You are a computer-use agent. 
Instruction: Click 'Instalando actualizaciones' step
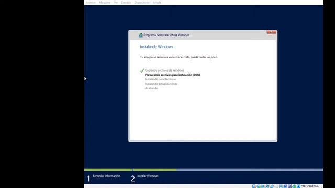pos(161,84)
